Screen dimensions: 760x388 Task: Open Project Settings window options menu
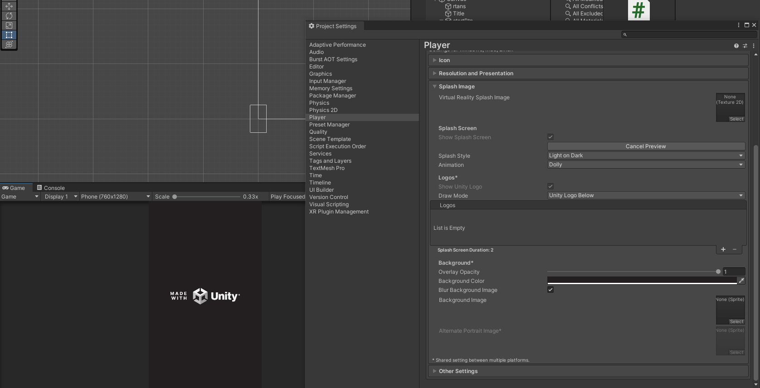739,25
